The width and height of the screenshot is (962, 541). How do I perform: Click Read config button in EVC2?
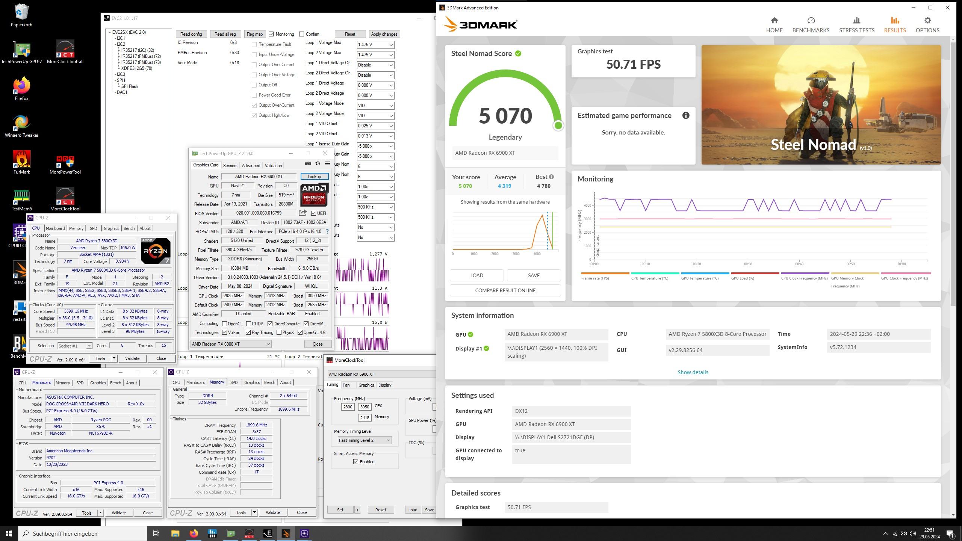(191, 34)
